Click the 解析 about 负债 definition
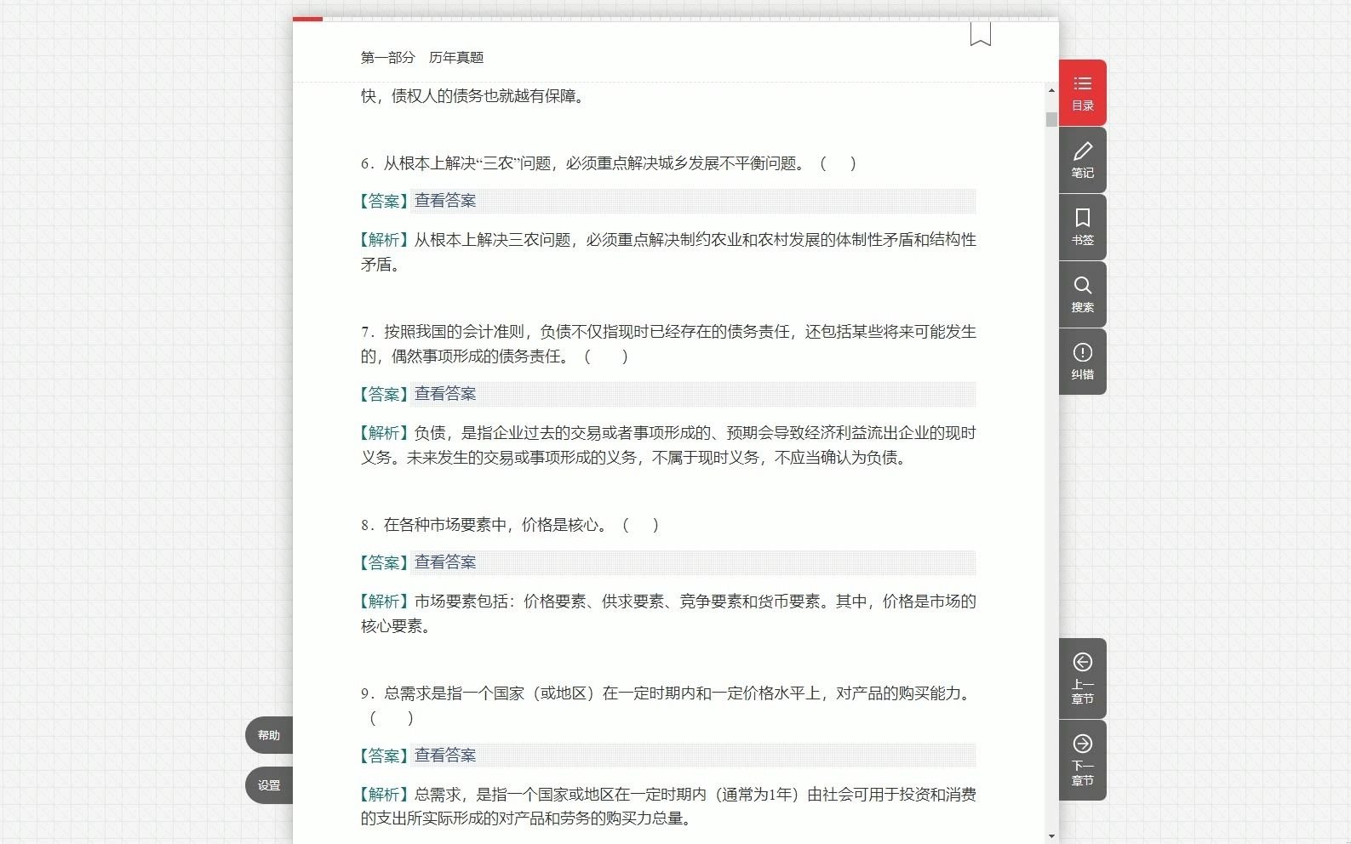This screenshot has width=1351, height=844. 668,445
